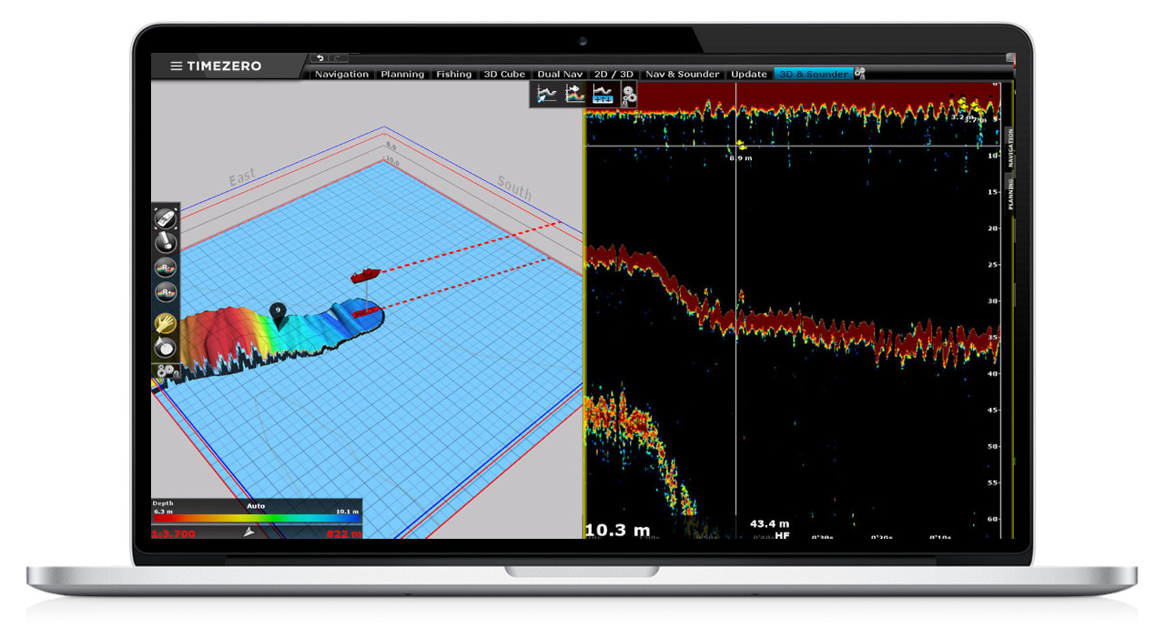
Task: Open the 3D toolbar settings gears
Action: click(167, 371)
